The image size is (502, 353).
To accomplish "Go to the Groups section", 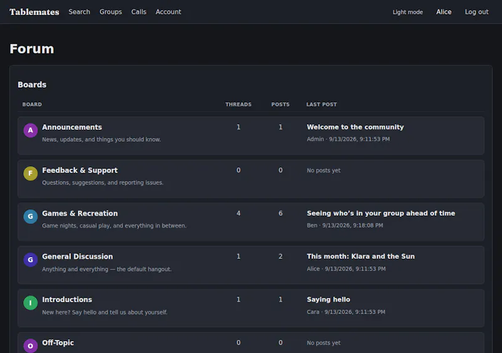I will click(x=110, y=12).
